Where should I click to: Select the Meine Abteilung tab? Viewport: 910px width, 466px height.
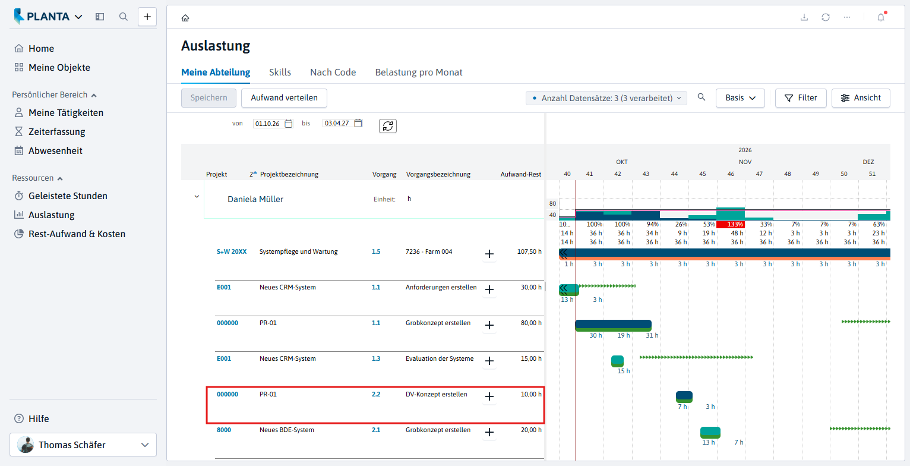216,73
